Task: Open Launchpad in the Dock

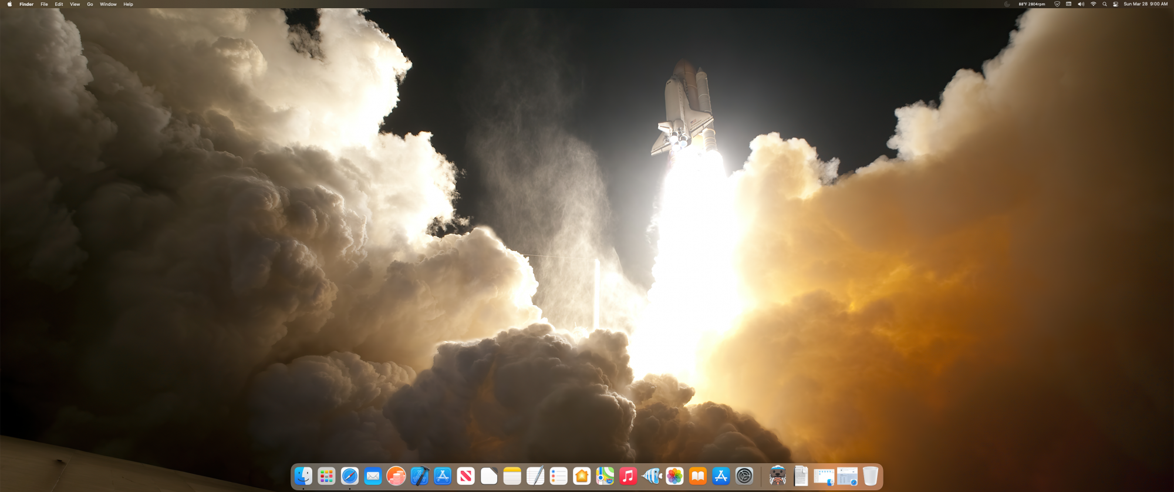Action: point(326,476)
